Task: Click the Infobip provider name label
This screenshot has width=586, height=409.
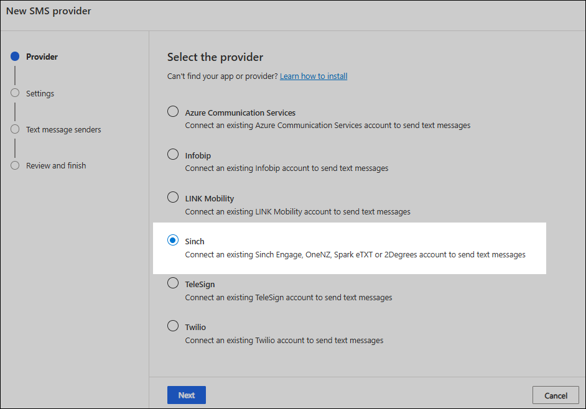Action: tap(198, 156)
